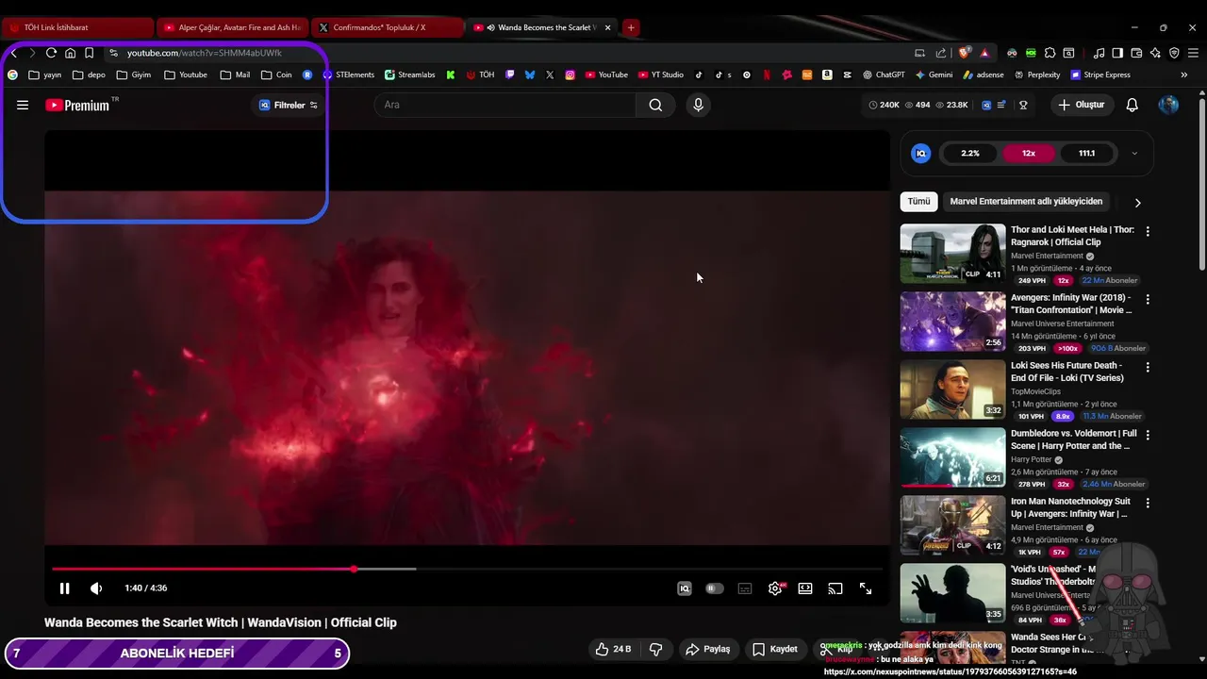Image resolution: width=1207 pixels, height=679 pixels.
Task: Switch to theater mode
Action: click(x=805, y=588)
